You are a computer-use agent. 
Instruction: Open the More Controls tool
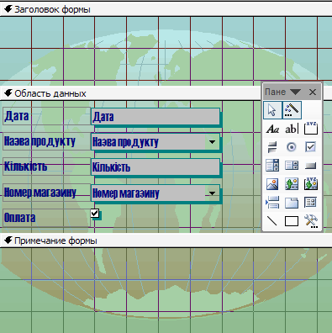(311, 221)
